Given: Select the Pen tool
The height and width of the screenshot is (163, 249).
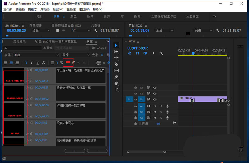Looking at the screenshot, I should point(116,77).
